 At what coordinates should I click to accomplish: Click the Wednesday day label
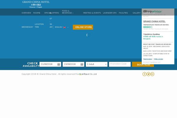[27, 27]
